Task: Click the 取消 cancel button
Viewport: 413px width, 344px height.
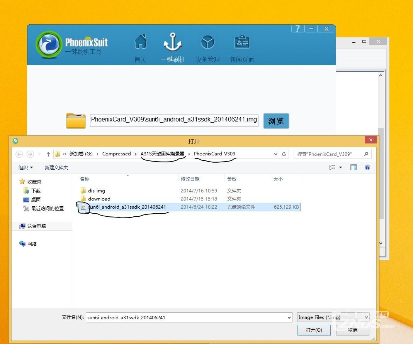Action: (353, 330)
